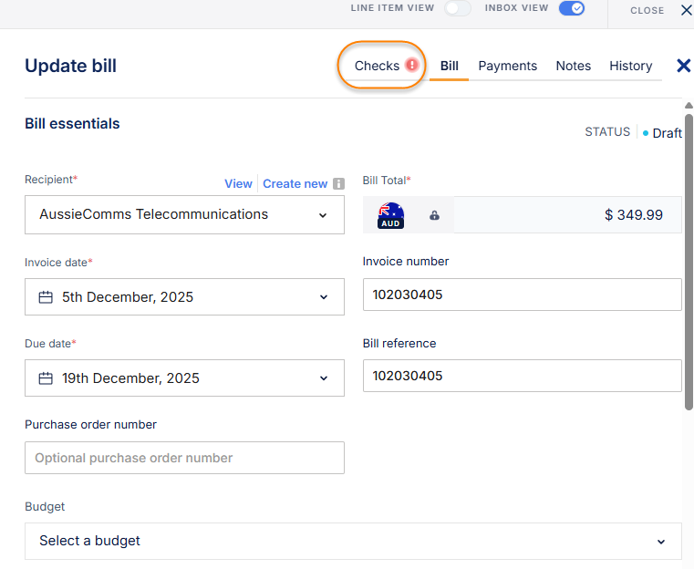Viewport: 694px width, 569px height.
Task: Expand the Recipient dropdown
Action: click(322, 215)
